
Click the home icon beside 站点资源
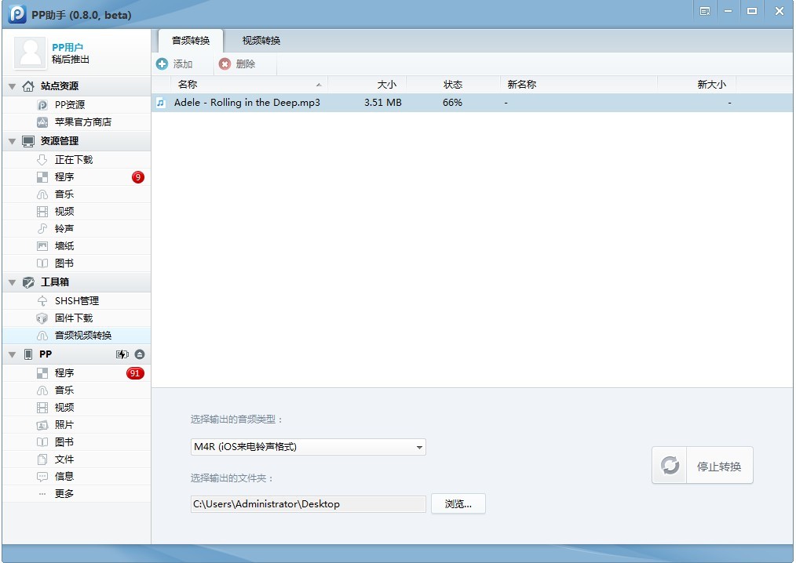(28, 85)
